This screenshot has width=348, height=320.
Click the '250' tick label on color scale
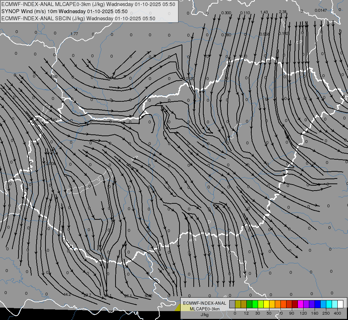click(326, 313)
